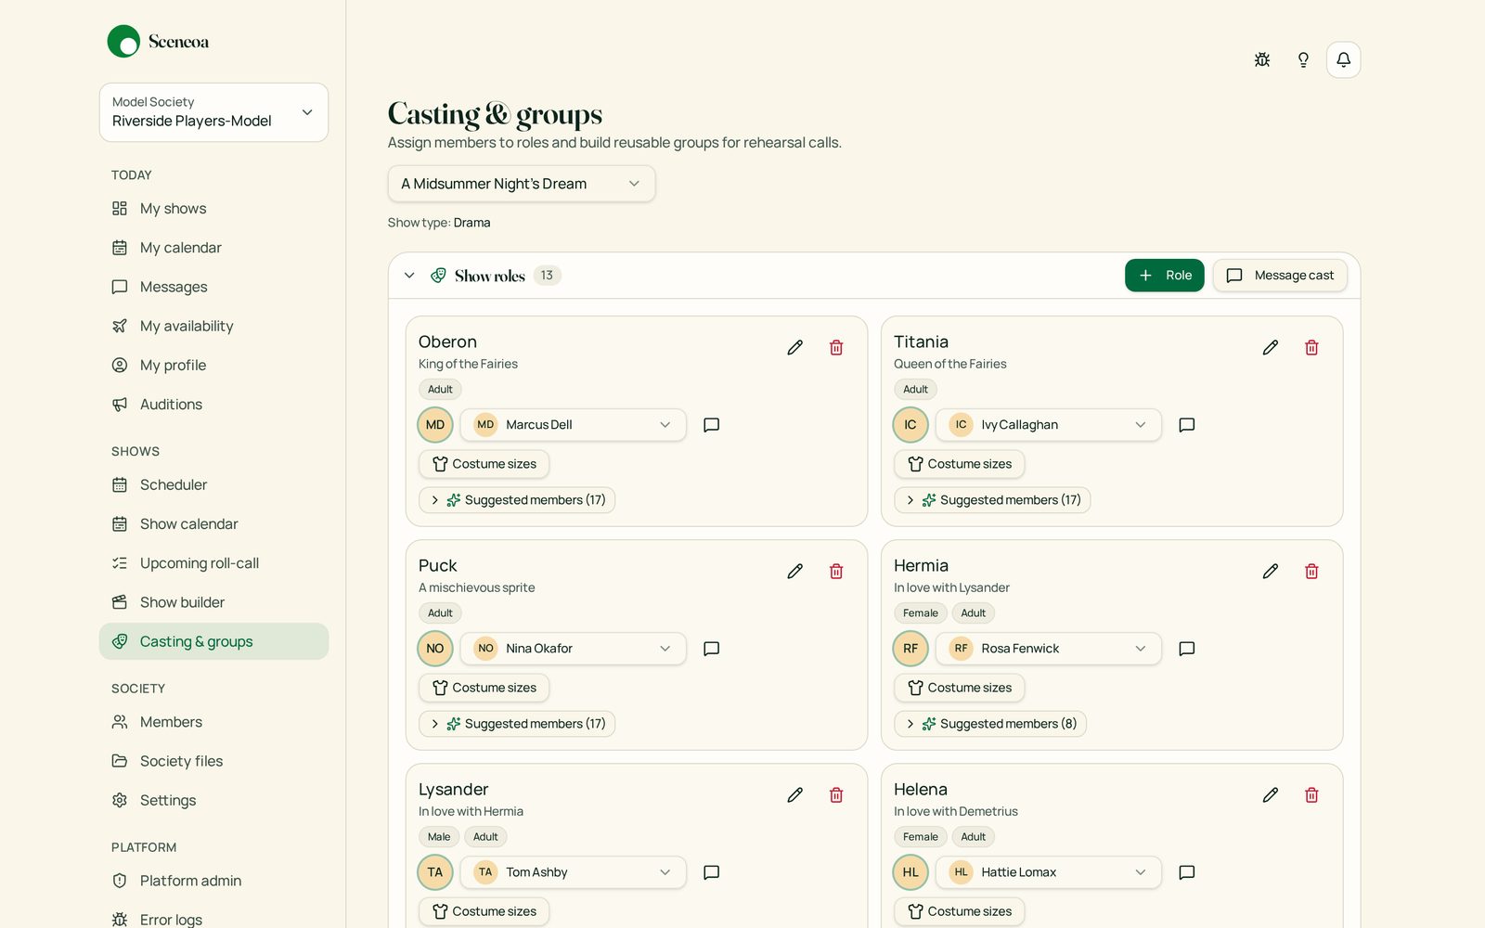Message Marcus Dell via chat icon
1485x928 pixels.
712,425
